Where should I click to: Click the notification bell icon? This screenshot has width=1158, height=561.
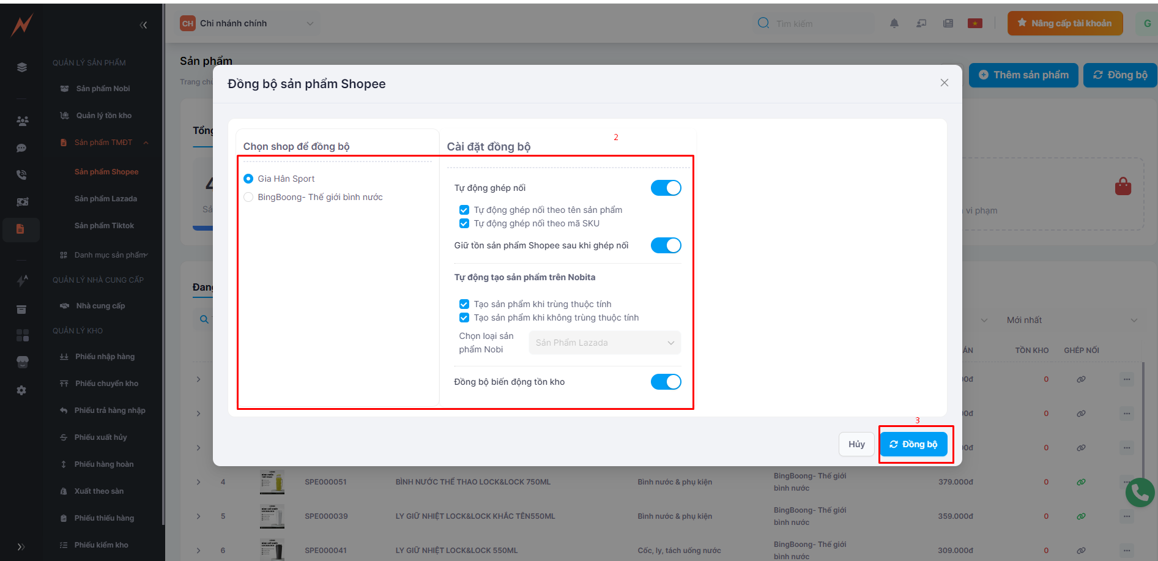point(894,23)
